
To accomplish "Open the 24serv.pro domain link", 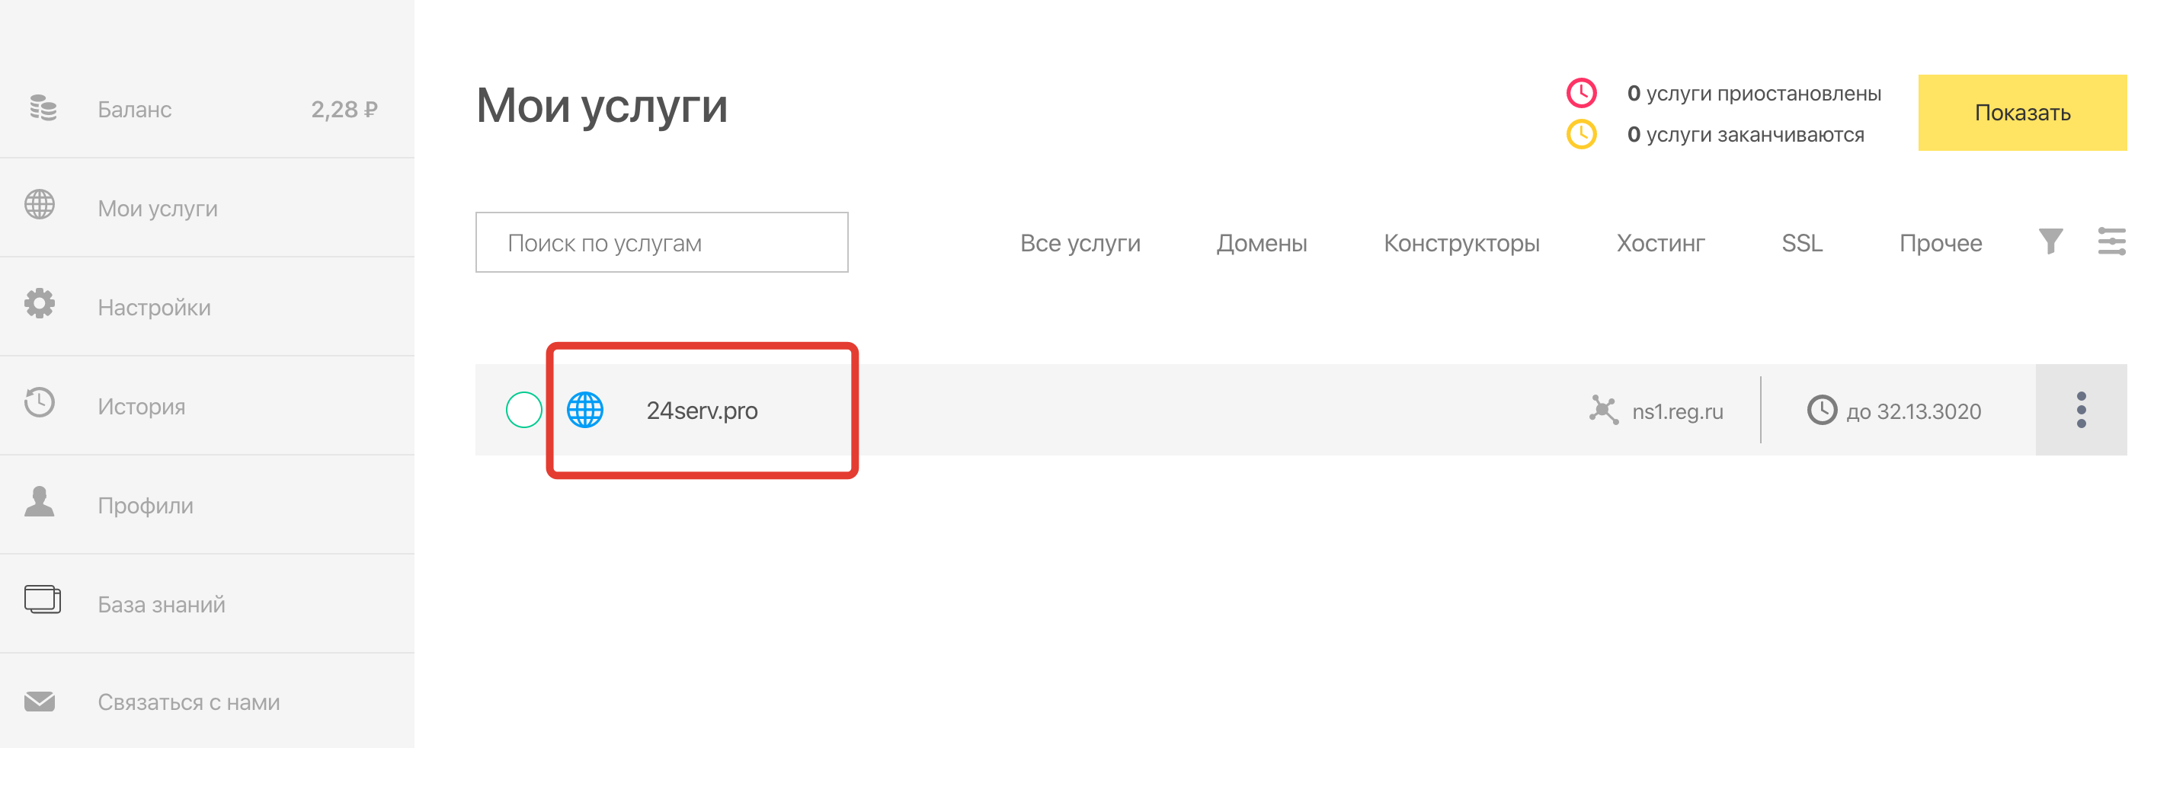I will (702, 411).
